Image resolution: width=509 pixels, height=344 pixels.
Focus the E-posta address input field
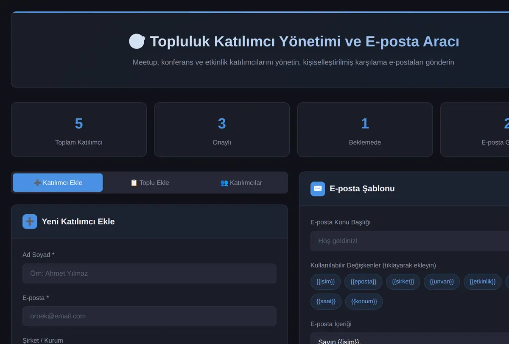tap(149, 316)
